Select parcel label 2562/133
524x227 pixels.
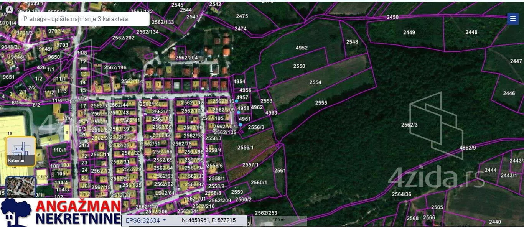pos(163,22)
